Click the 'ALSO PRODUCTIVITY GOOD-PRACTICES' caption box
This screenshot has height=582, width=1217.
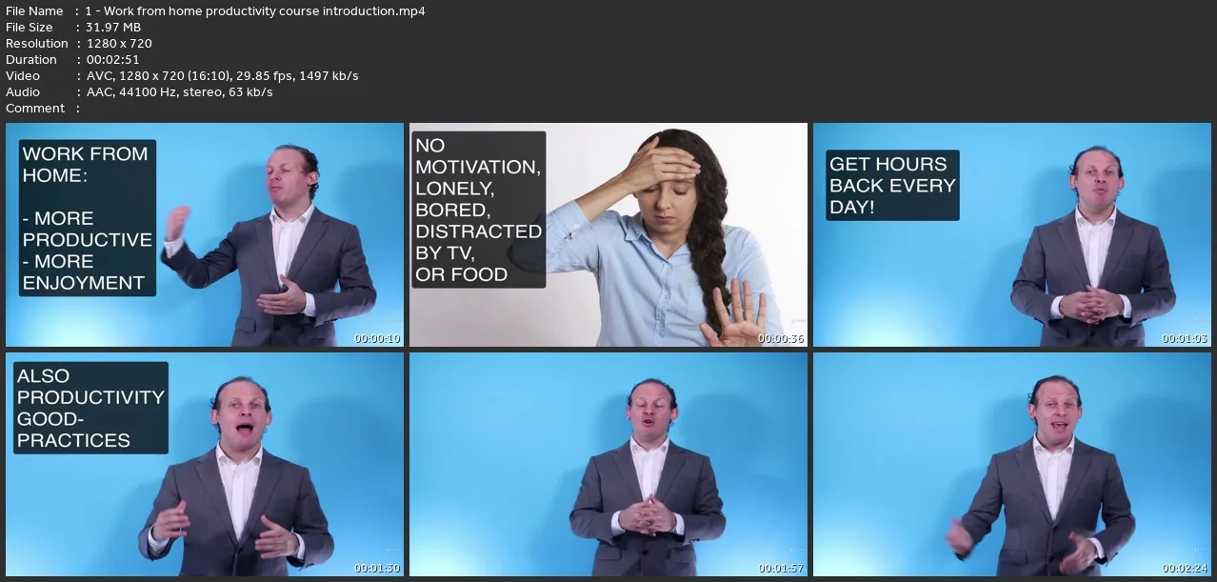click(90, 408)
